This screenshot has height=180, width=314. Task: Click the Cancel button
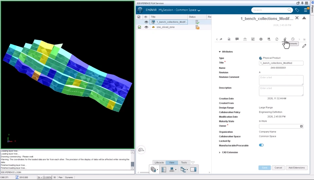278,168
